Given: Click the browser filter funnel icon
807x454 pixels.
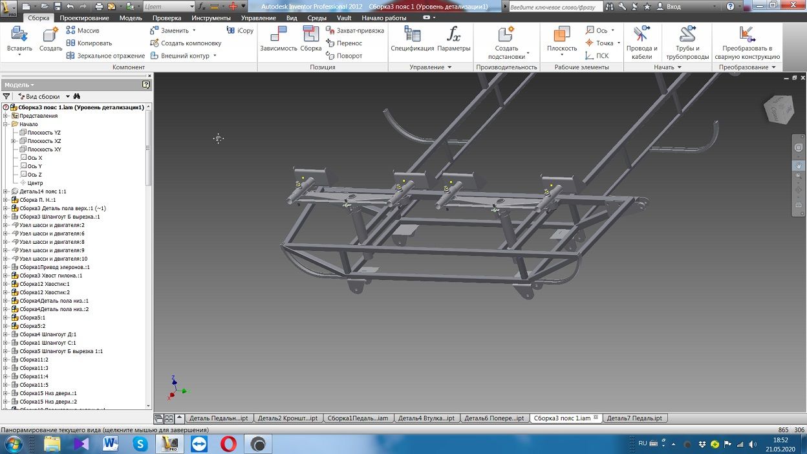Looking at the screenshot, I should pyautogui.click(x=6, y=96).
